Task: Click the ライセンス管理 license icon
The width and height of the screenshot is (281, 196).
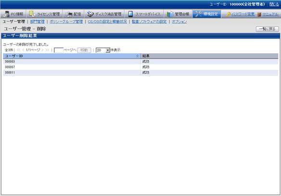Action: point(32,14)
